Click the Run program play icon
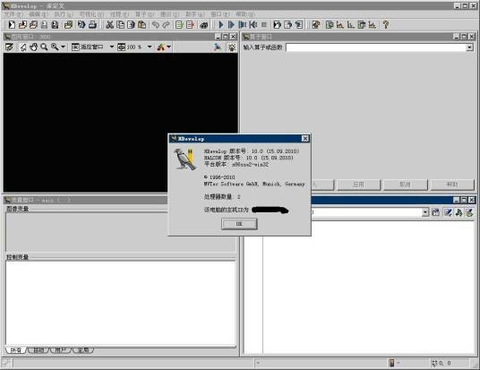 pyautogui.click(x=221, y=24)
